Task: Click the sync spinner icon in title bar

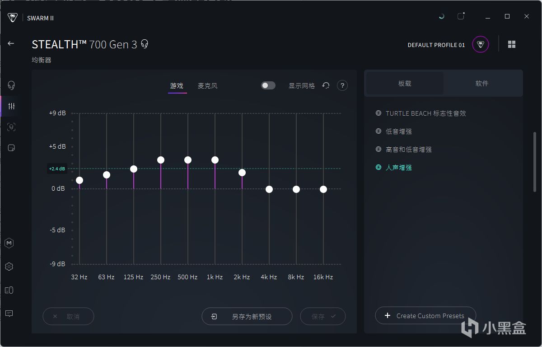Action: (441, 16)
